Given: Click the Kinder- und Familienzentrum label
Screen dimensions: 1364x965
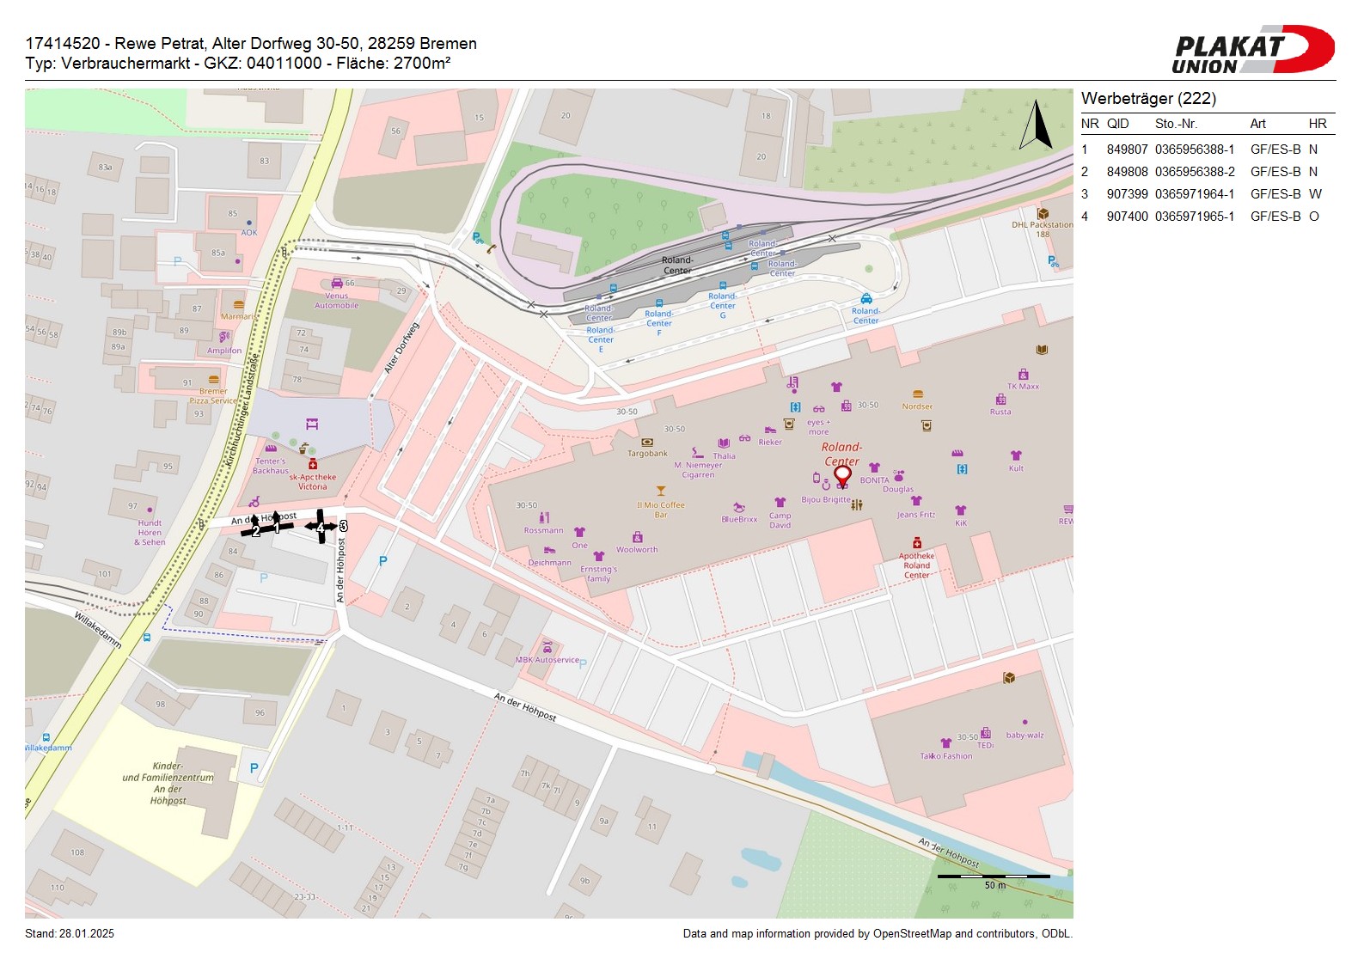Looking at the screenshot, I should (168, 783).
